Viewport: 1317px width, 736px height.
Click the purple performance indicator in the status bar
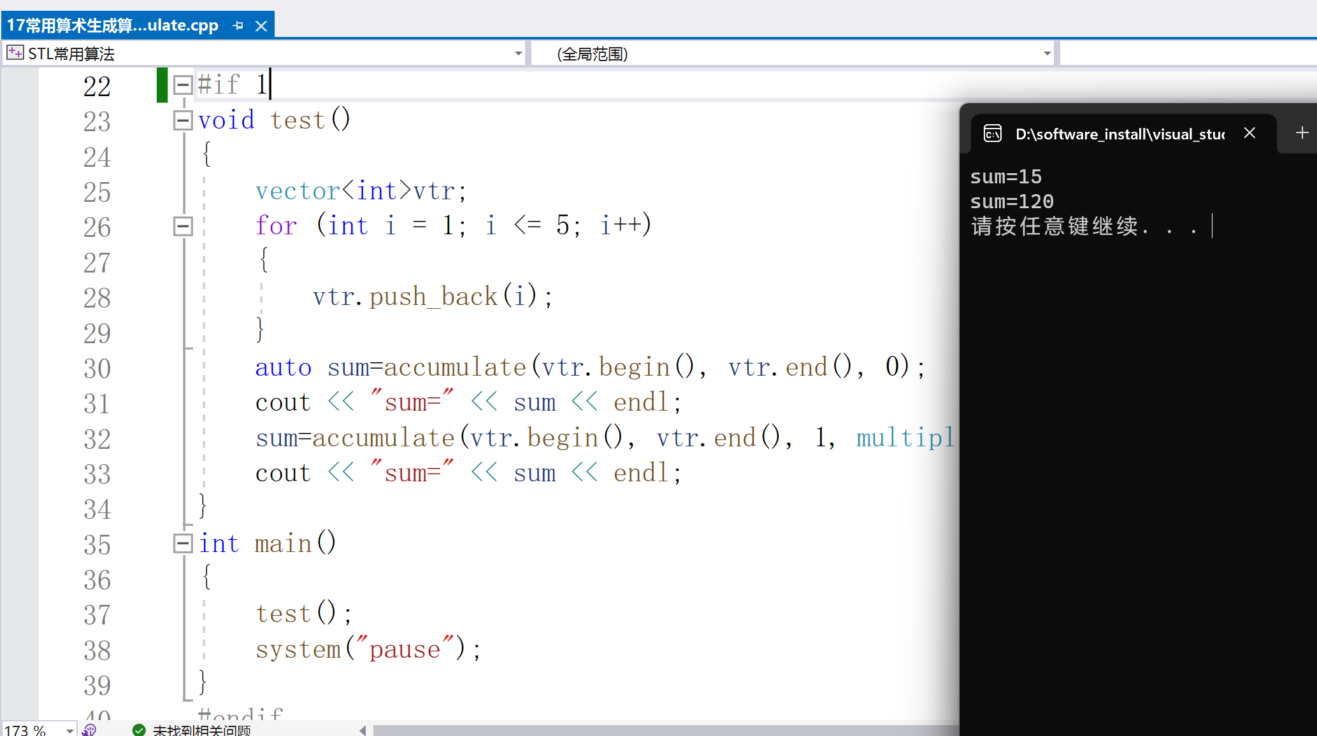[89, 730]
